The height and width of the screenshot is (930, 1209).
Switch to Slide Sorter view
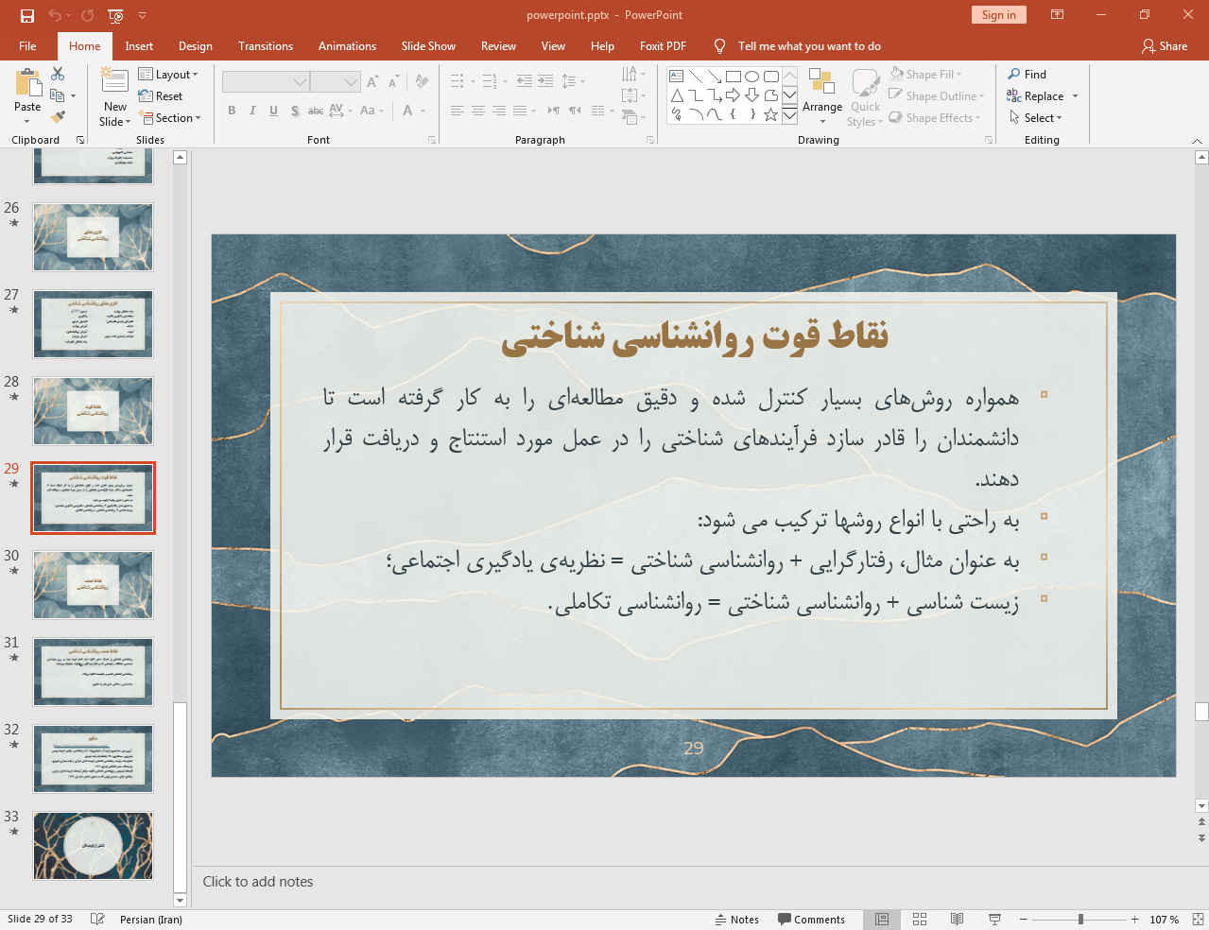click(x=920, y=920)
